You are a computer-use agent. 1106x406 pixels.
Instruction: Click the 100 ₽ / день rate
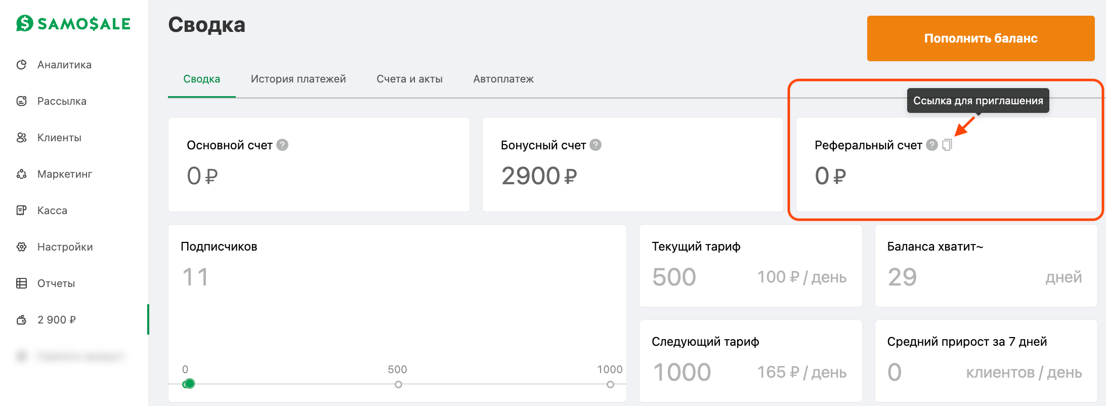(x=801, y=277)
